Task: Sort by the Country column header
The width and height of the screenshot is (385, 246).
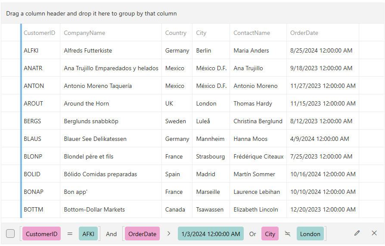Action: [176, 33]
